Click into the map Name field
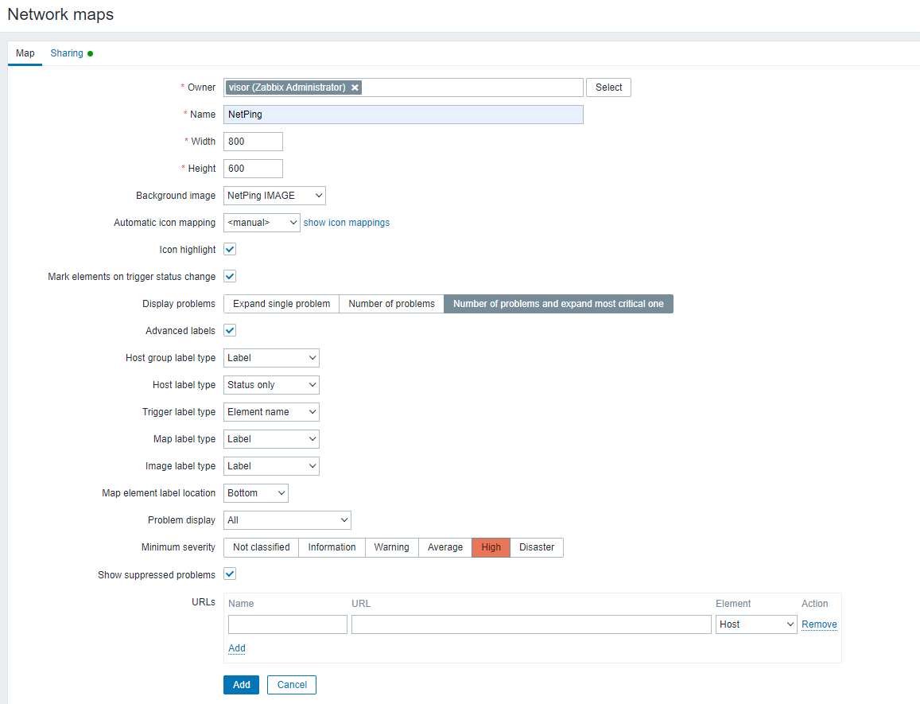Image resolution: width=920 pixels, height=704 pixels. click(x=403, y=115)
